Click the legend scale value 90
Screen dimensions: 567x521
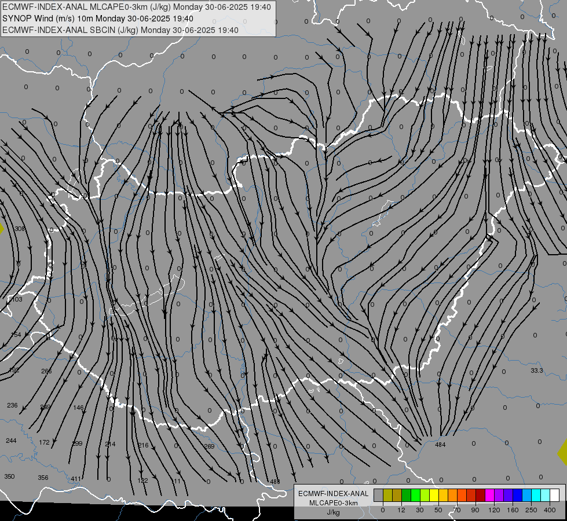pos(475,510)
